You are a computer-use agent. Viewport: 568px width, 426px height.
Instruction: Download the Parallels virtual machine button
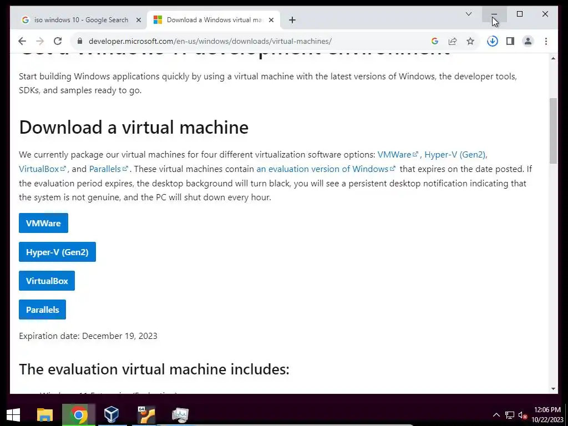(x=42, y=310)
